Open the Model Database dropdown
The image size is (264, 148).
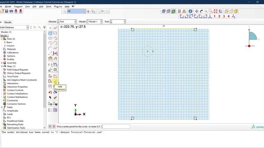pos(14,27)
